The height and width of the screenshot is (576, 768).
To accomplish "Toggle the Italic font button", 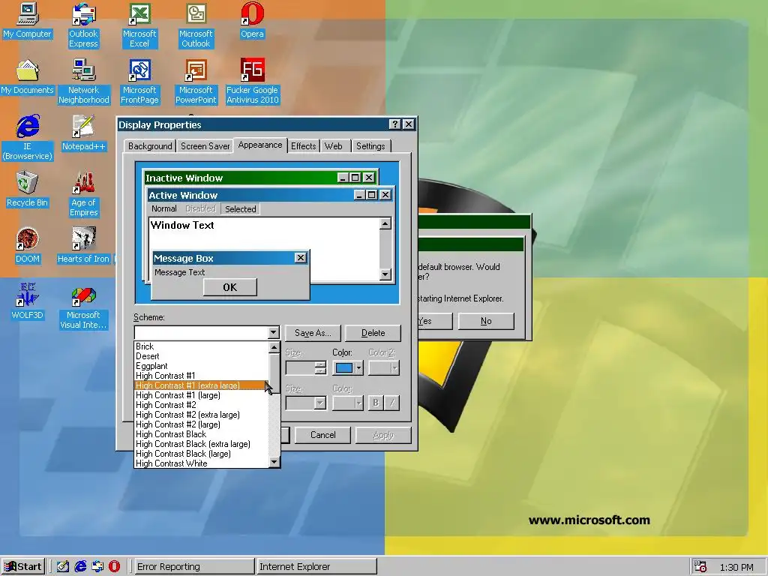I will click(x=391, y=403).
